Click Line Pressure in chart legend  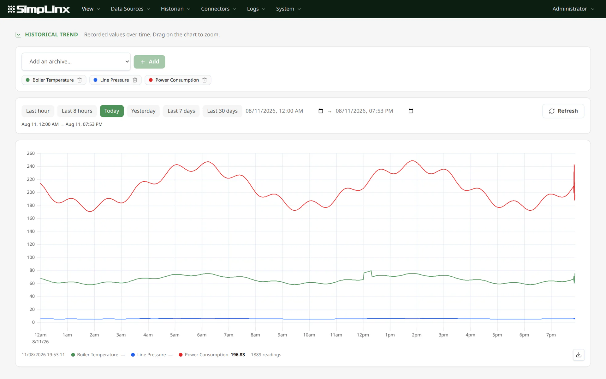click(x=151, y=355)
